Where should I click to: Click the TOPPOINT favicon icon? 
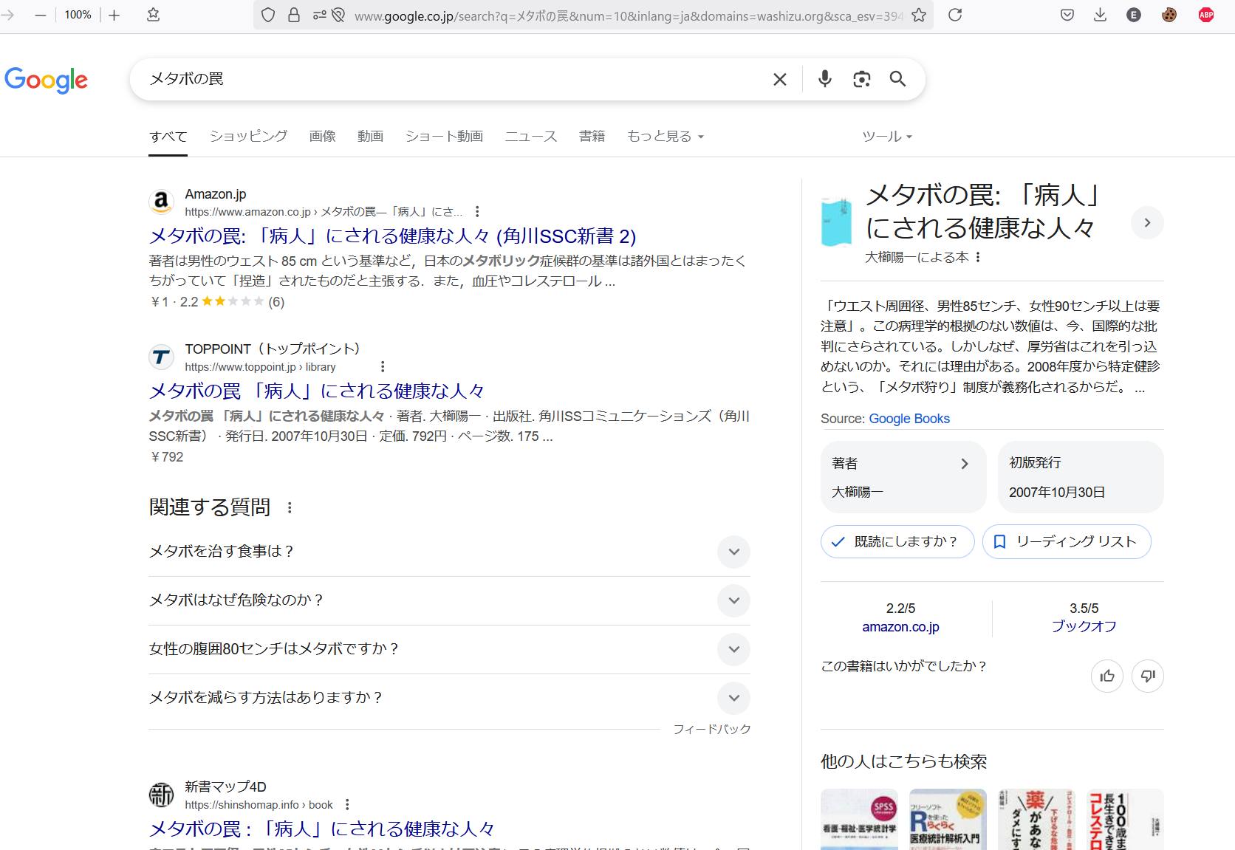point(161,357)
